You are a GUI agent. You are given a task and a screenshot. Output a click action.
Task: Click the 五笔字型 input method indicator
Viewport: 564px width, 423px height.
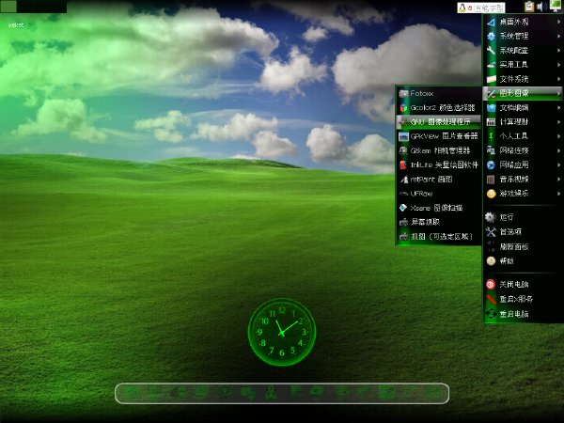481,8
